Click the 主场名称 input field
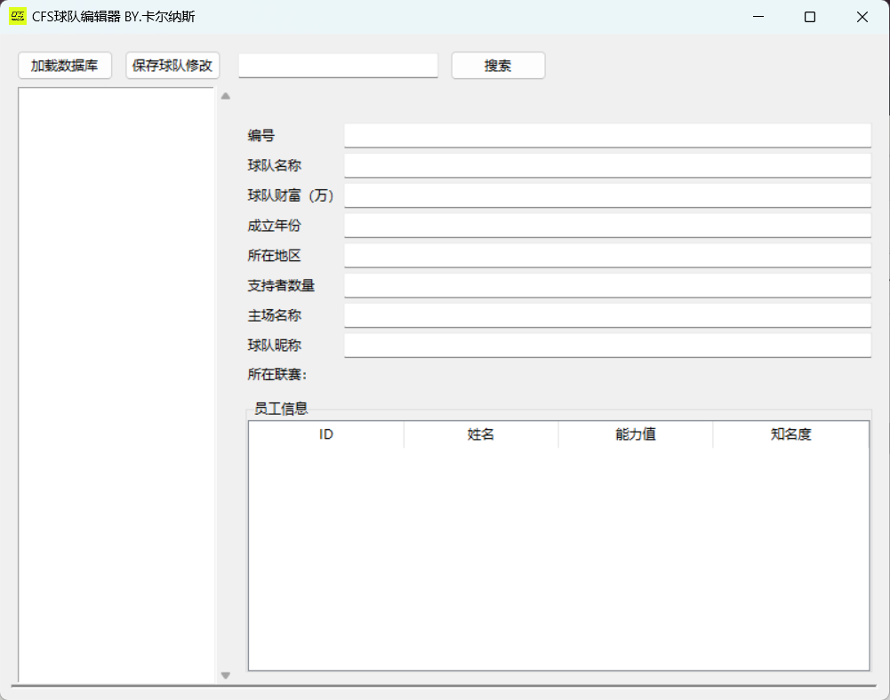This screenshot has width=890, height=700. (607, 315)
